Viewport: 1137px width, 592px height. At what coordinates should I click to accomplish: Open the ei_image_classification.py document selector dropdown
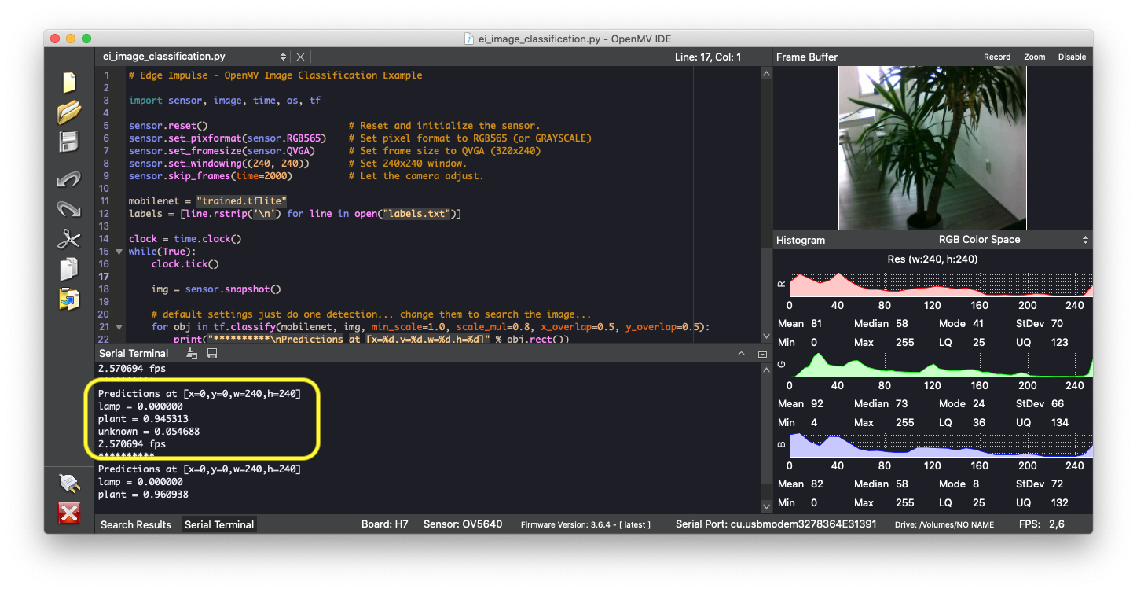284,57
